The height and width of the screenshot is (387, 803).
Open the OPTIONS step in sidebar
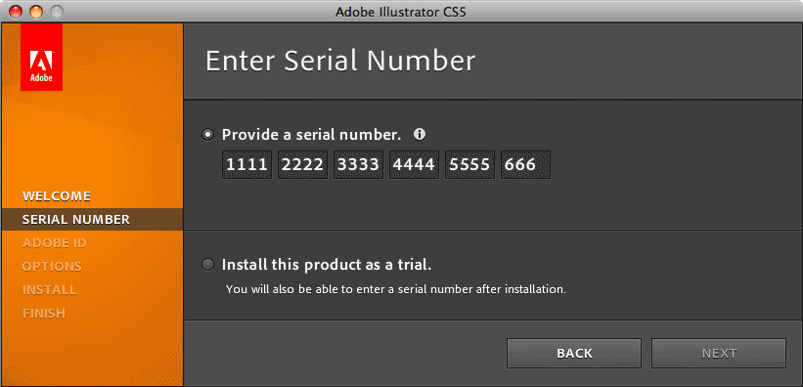(x=52, y=267)
